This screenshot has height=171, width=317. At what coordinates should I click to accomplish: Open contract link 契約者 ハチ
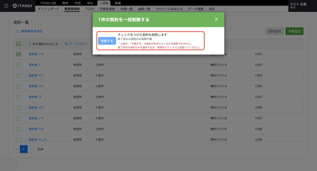pyautogui.click(x=36, y=129)
